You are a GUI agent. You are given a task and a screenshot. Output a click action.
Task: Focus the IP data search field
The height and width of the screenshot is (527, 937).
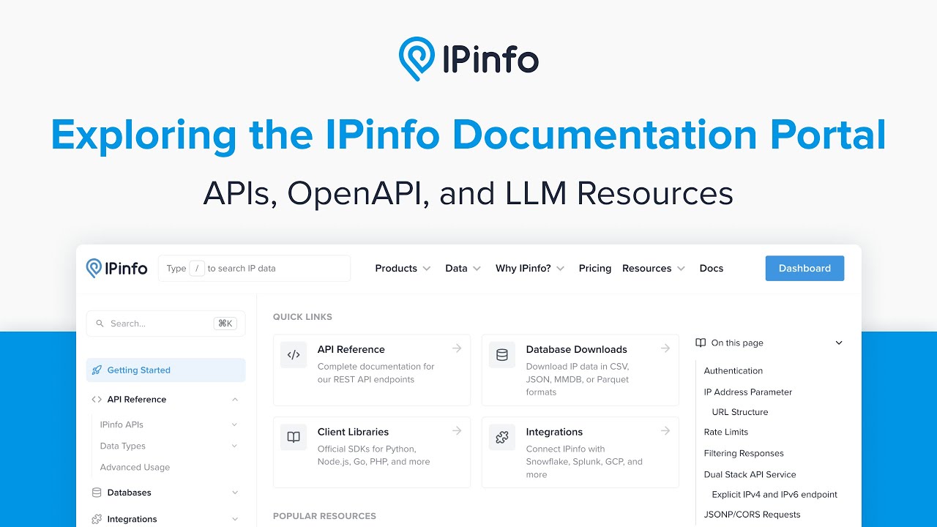click(255, 269)
